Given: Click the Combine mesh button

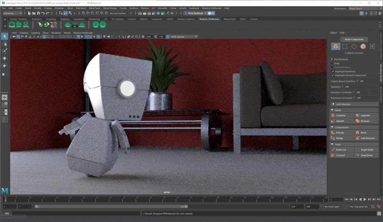Looking at the screenshot, I should [x=341, y=115].
